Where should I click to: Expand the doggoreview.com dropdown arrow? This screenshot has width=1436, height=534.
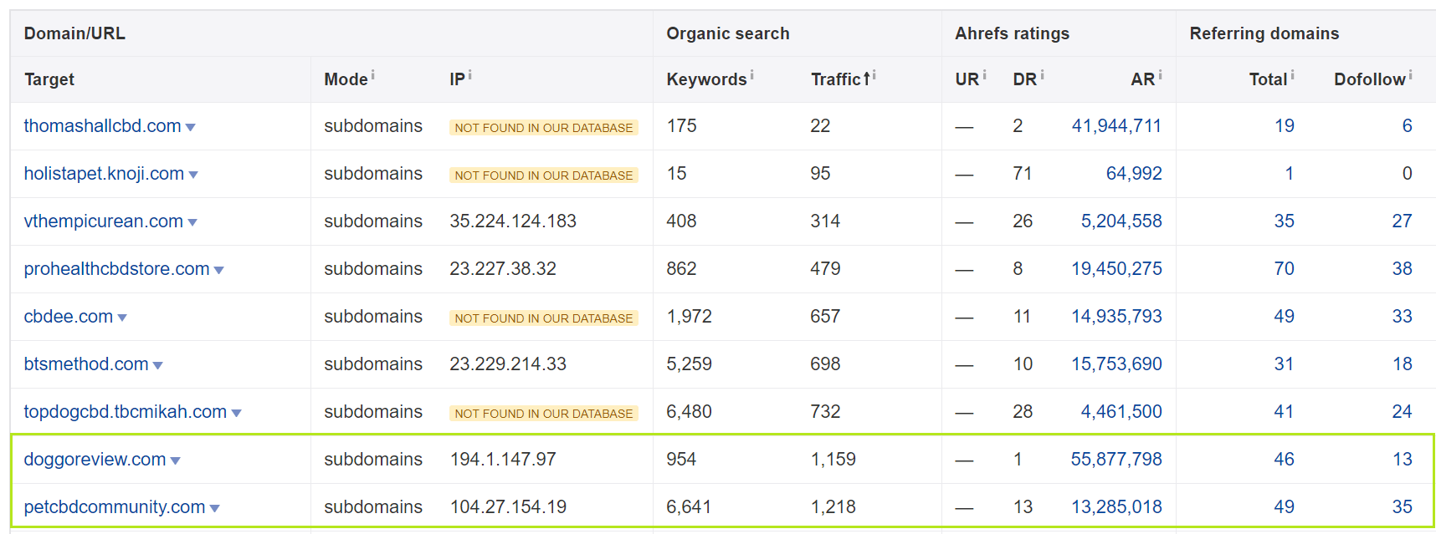175,461
